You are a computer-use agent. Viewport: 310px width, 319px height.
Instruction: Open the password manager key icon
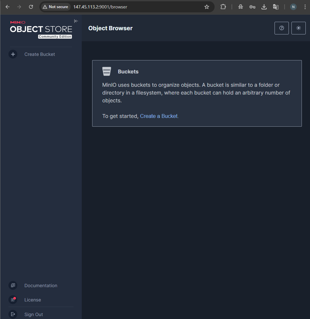252,7
